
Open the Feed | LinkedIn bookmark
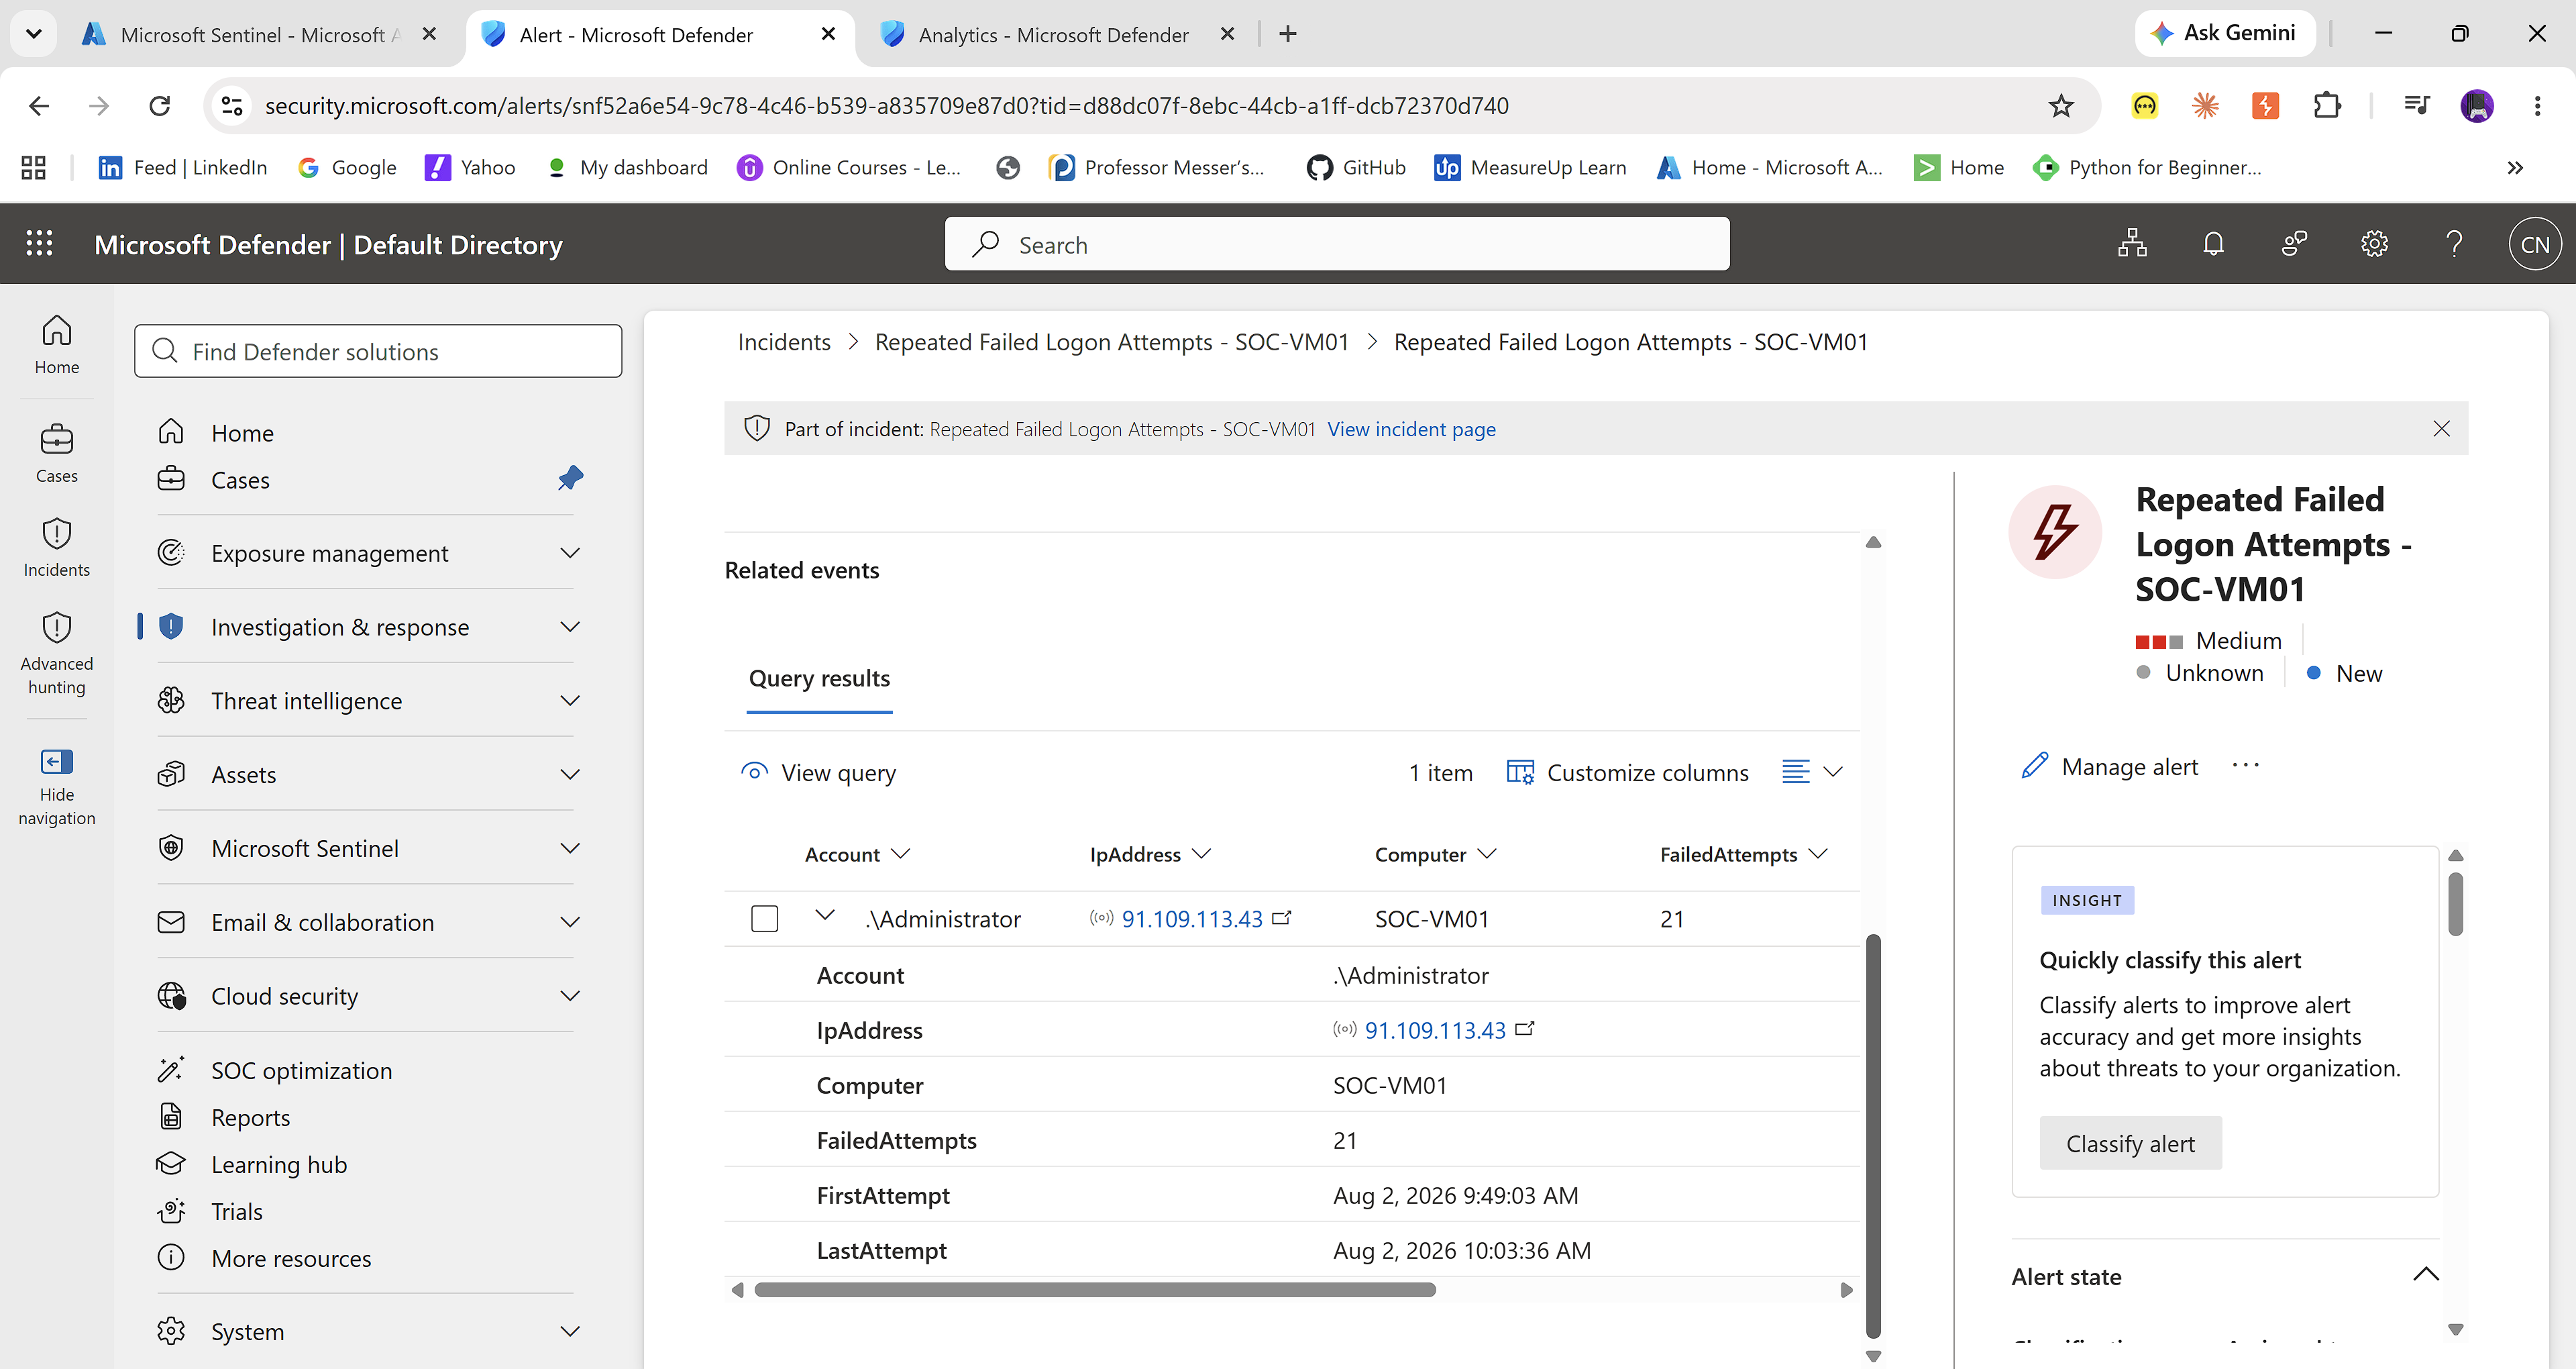tap(183, 167)
